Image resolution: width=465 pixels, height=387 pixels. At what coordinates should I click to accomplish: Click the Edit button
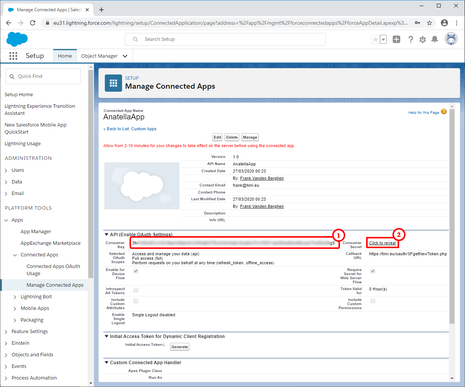[218, 137]
